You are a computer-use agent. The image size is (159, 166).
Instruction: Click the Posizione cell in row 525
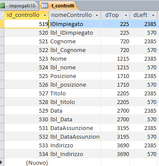point(75,76)
